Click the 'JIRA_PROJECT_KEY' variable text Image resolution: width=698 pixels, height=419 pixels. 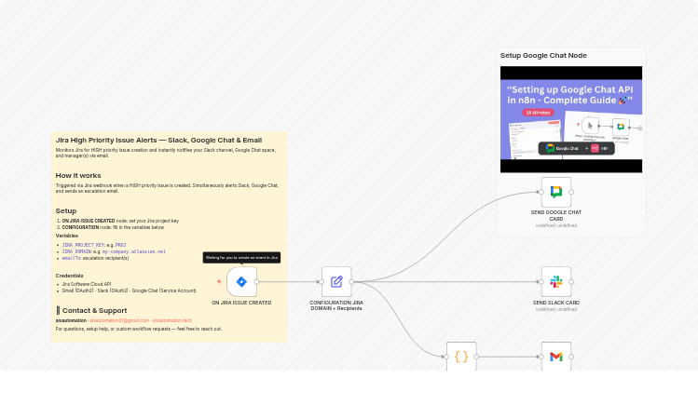[83, 245]
